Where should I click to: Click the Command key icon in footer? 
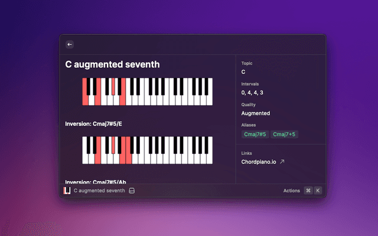coord(308,191)
